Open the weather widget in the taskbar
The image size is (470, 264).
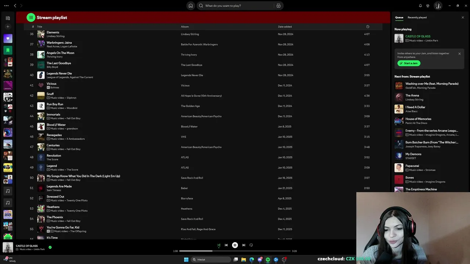click(x=10, y=259)
